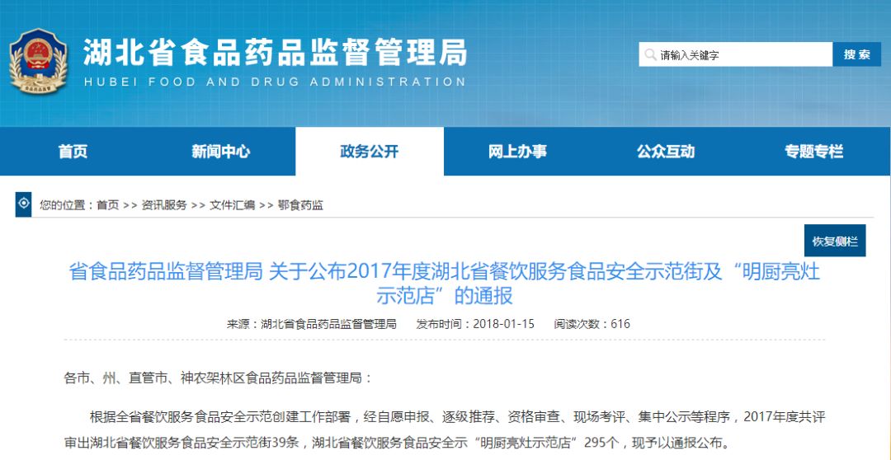Open the 首页 navigation tab
This screenshot has height=460, width=891.
[x=73, y=152]
